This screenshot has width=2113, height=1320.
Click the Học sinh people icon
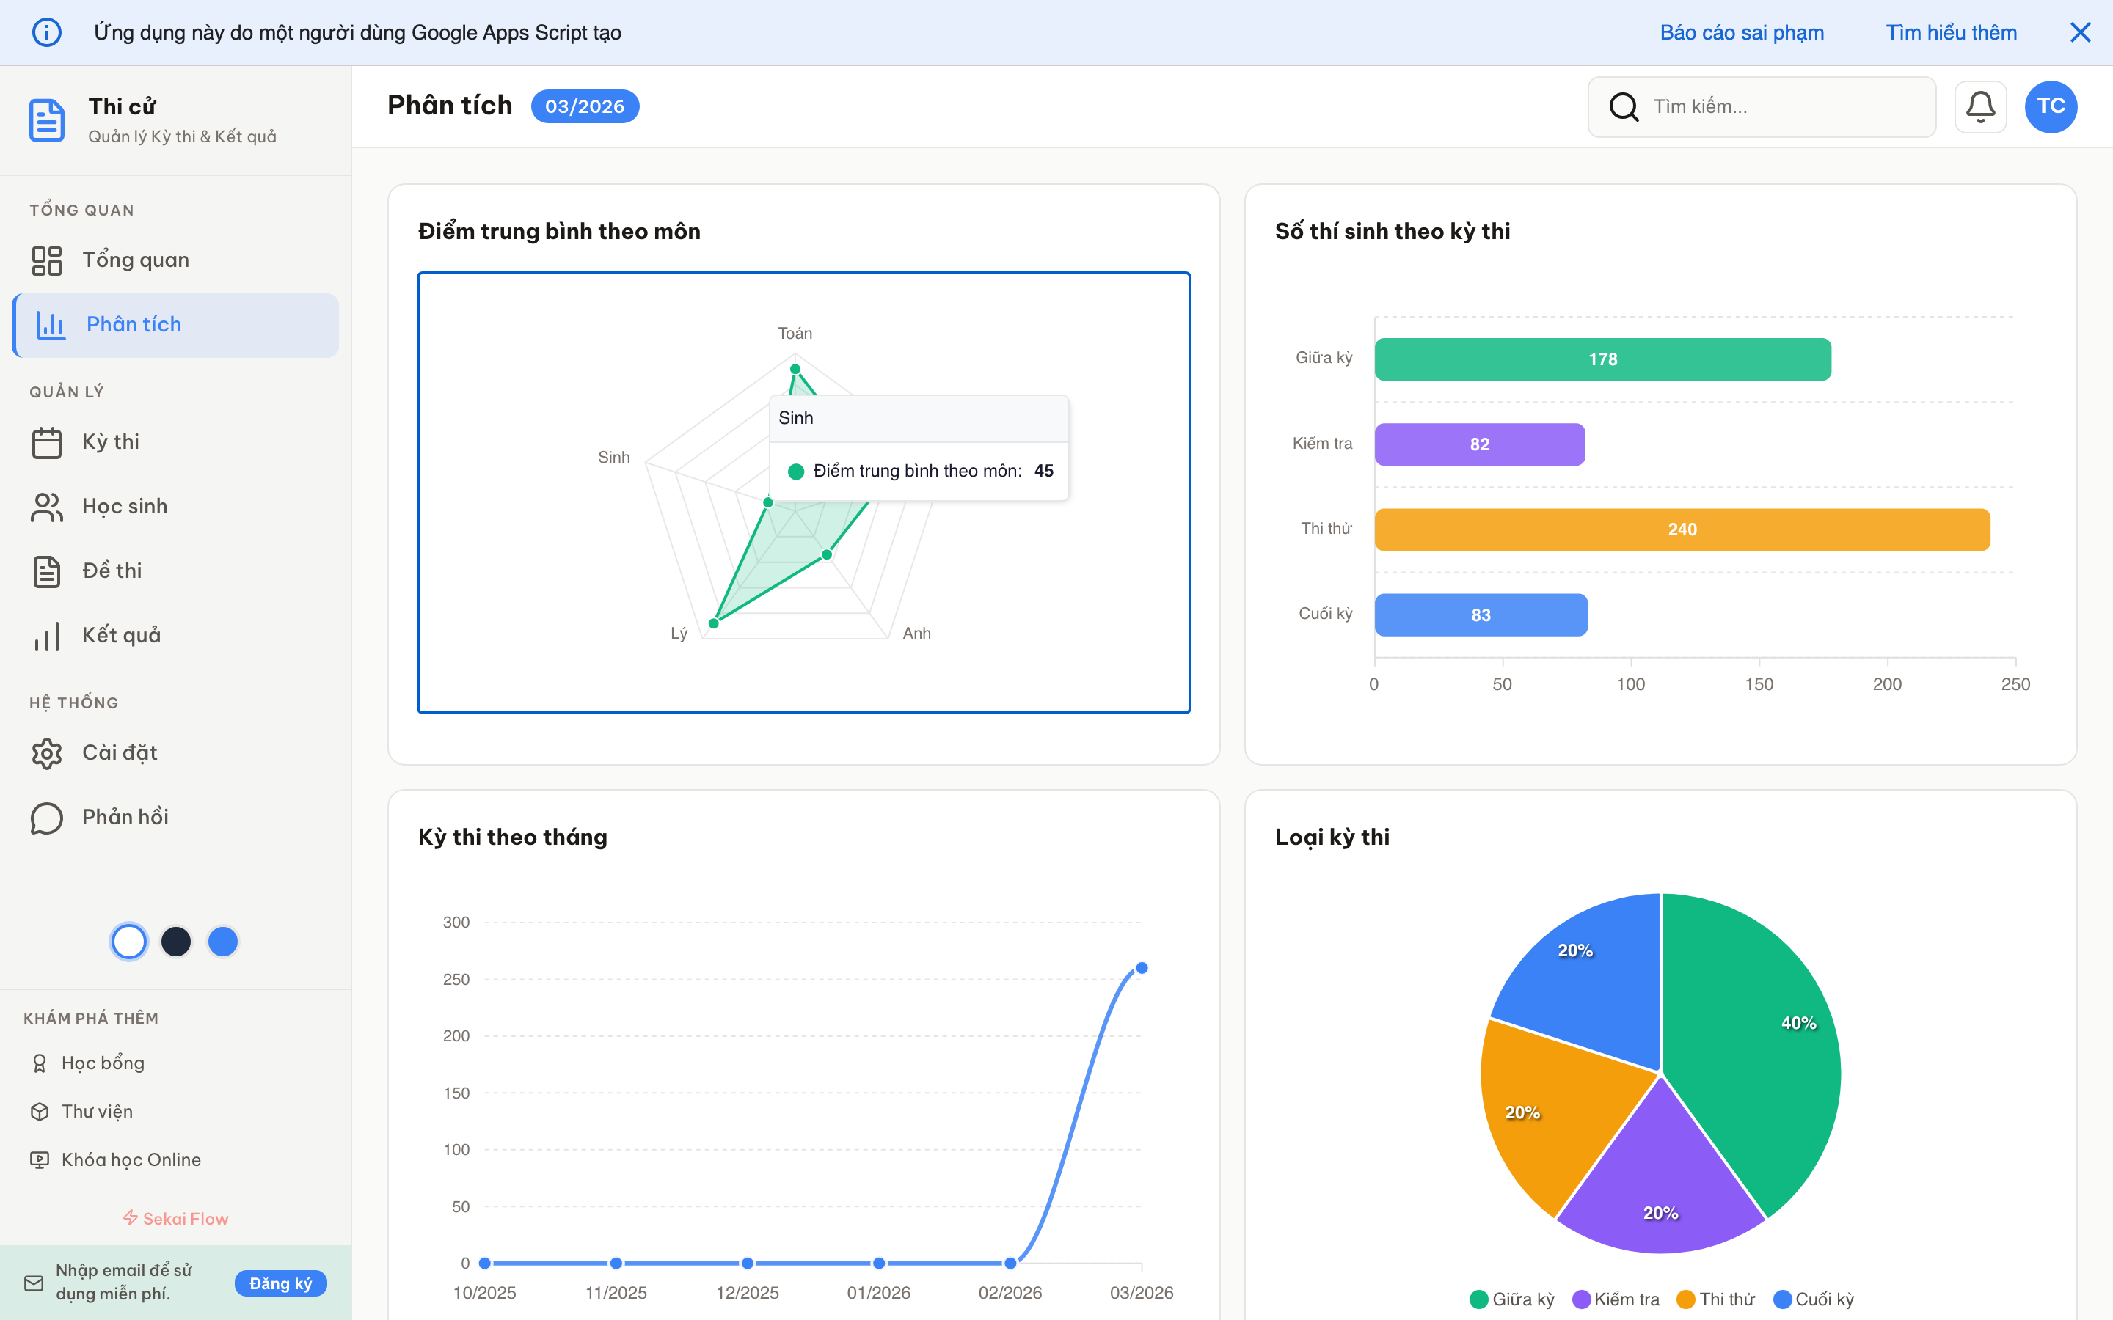point(46,506)
